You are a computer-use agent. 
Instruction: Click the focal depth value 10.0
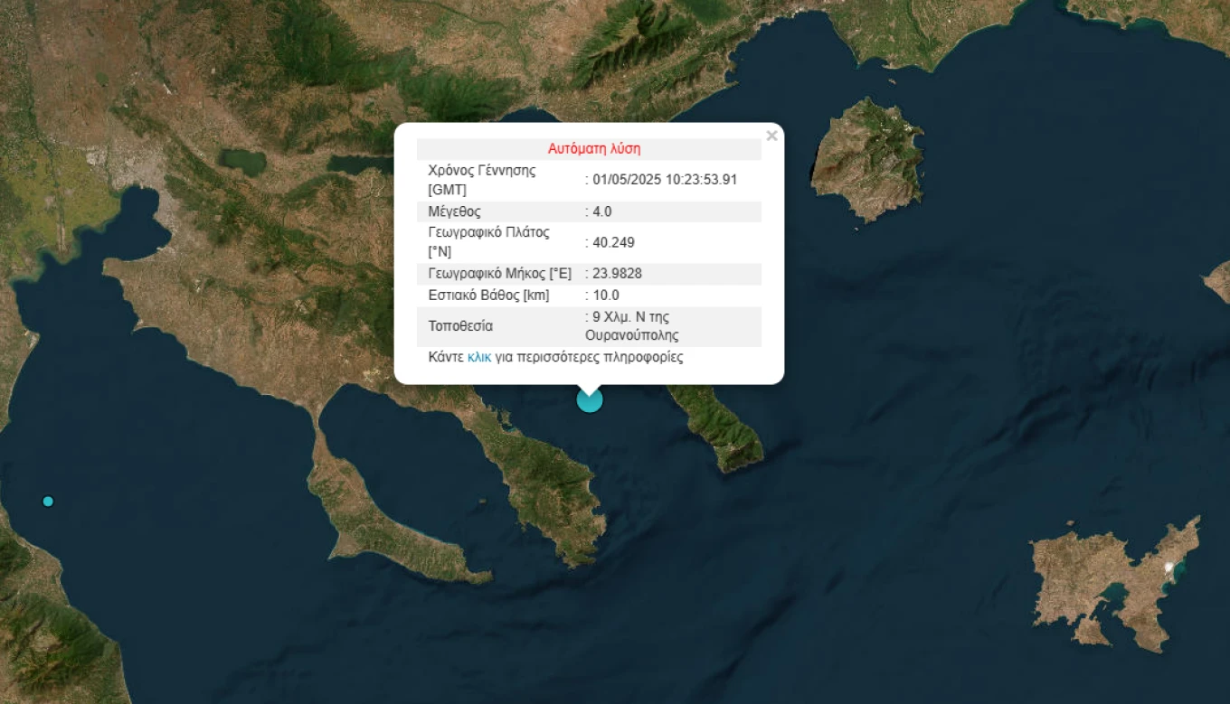[606, 296]
